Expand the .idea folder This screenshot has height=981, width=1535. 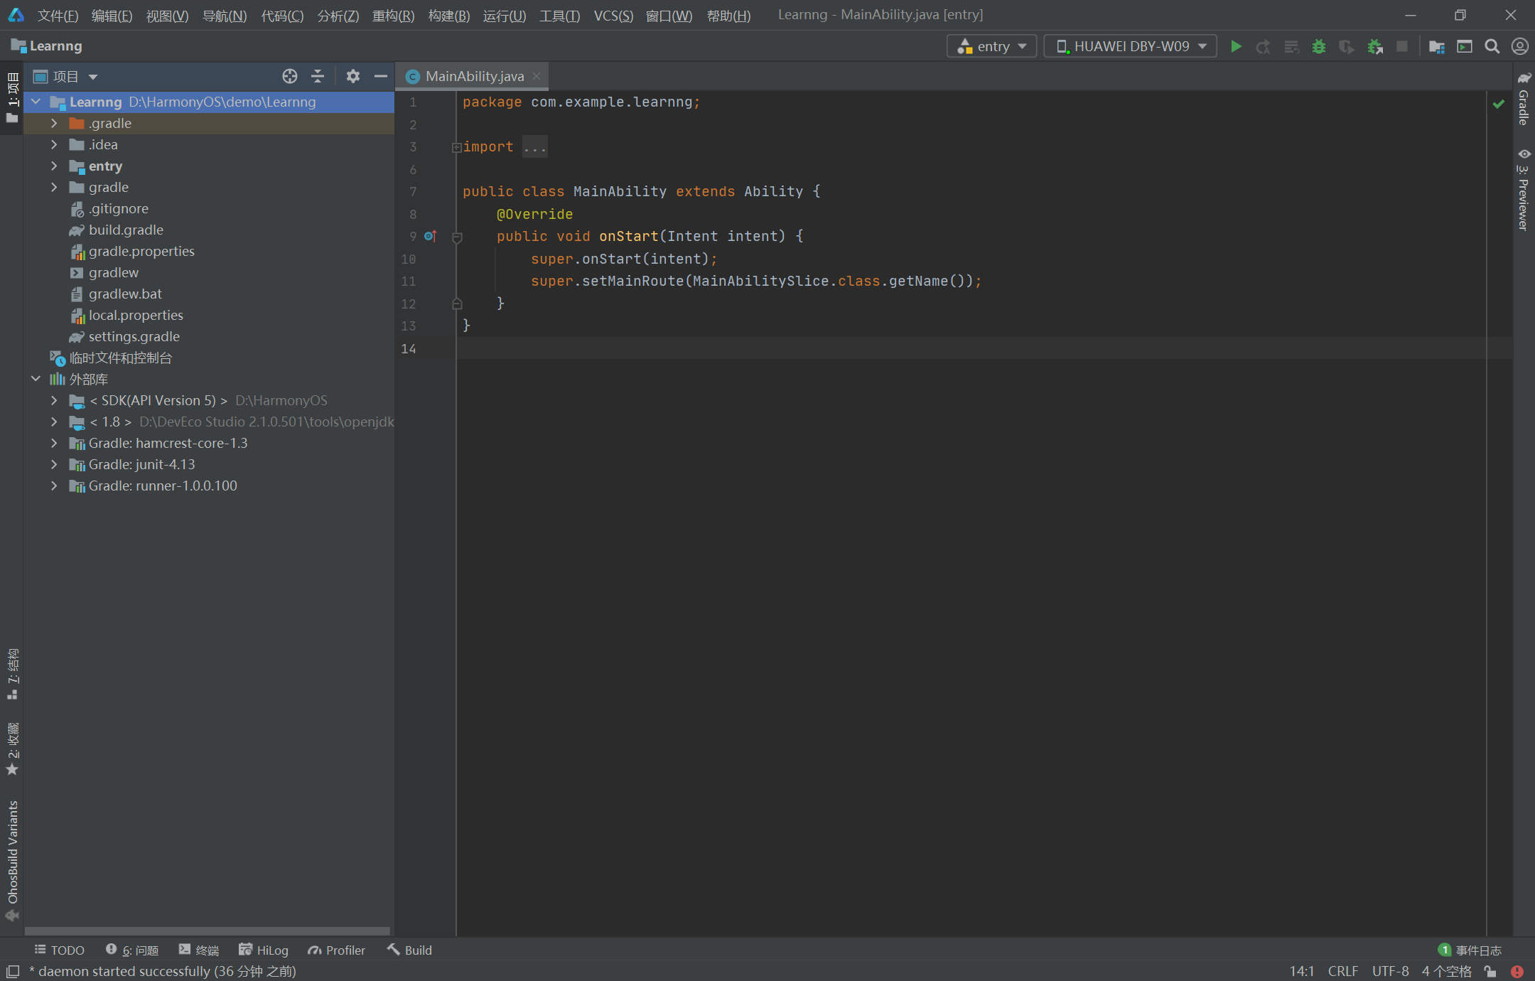(x=54, y=144)
